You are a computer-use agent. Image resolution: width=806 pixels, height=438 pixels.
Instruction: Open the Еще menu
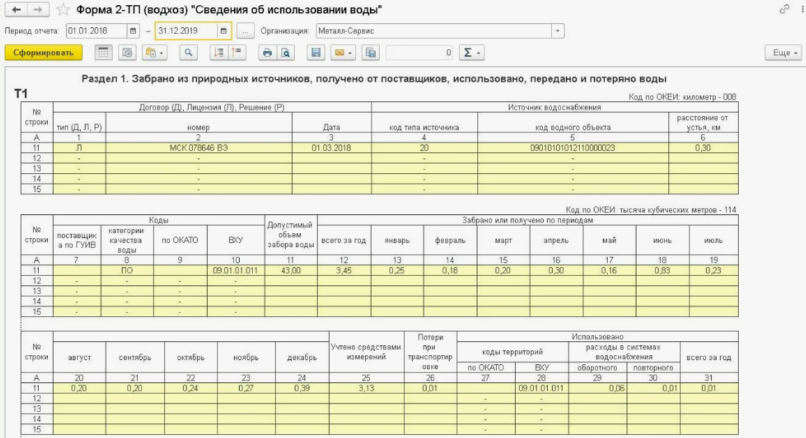click(x=784, y=52)
